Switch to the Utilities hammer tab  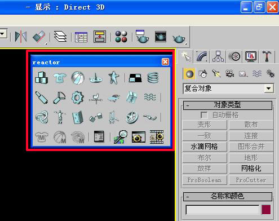[267, 56]
